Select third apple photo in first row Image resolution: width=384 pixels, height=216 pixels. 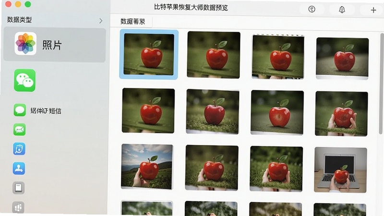point(278,57)
